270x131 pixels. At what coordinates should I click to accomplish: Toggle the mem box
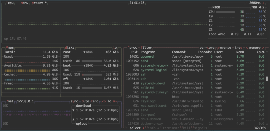coord(10,48)
